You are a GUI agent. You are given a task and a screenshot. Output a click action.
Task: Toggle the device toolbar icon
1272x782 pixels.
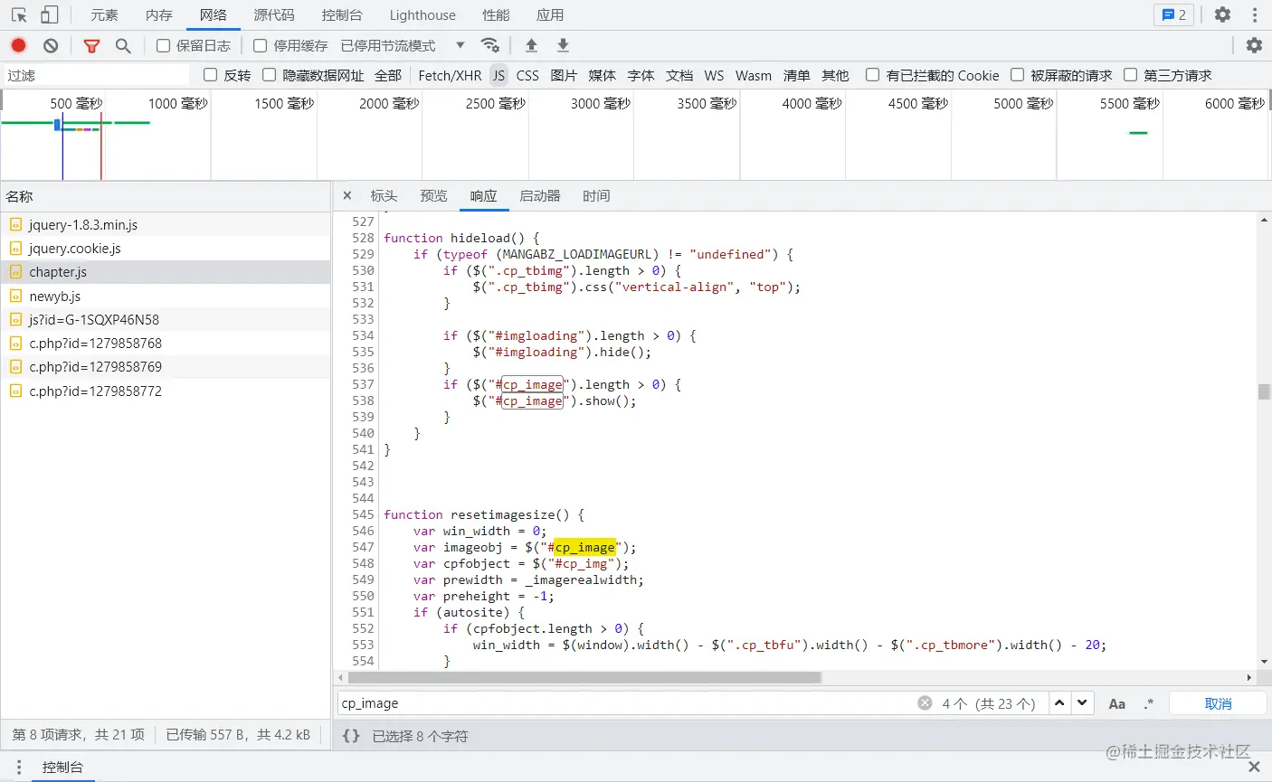(x=50, y=15)
